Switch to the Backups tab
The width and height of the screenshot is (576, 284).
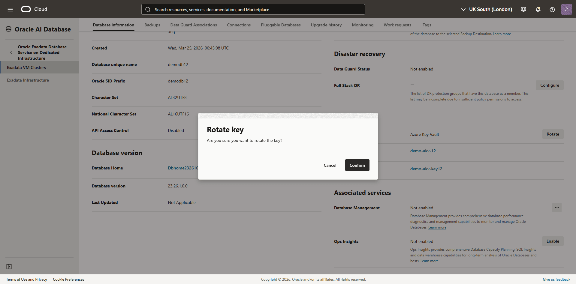pos(152,25)
